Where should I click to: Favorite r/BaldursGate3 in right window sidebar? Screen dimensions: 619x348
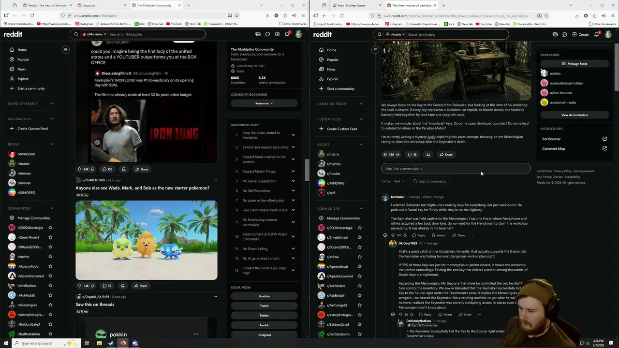(360, 324)
